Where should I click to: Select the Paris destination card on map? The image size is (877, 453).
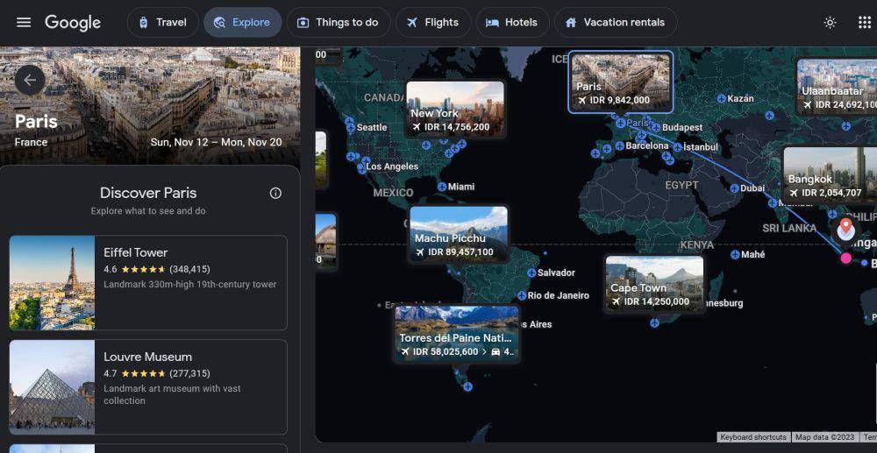pos(621,82)
